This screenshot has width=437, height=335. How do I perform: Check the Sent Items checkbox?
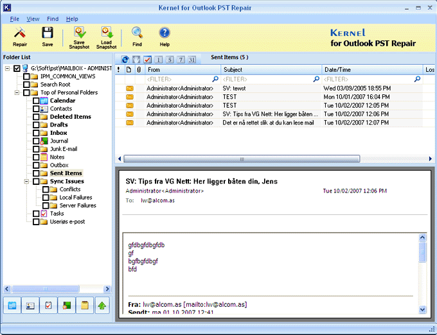point(36,173)
